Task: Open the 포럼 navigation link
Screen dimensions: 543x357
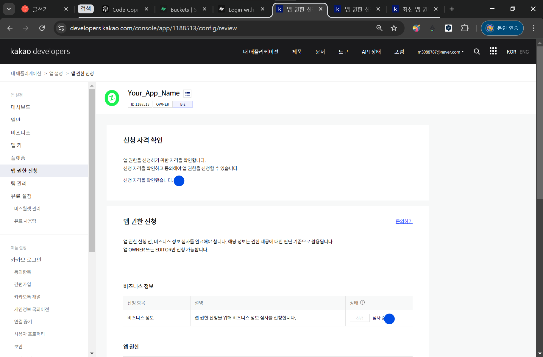Action: tap(399, 52)
